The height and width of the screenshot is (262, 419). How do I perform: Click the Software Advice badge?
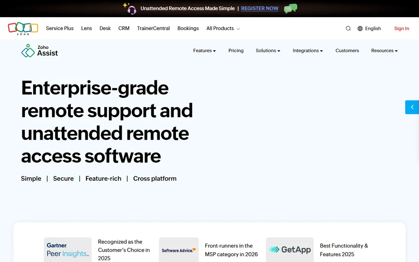pyautogui.click(x=179, y=250)
